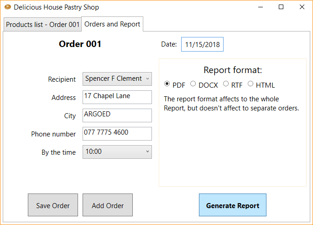The width and height of the screenshot is (313, 225).
Task: Close the Pastry Shop window
Action: [302, 7]
